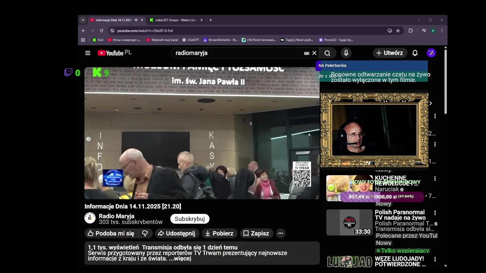Viewport: 486px width, 273px height.
Task: Clear the search query with X
Action: tap(314, 53)
